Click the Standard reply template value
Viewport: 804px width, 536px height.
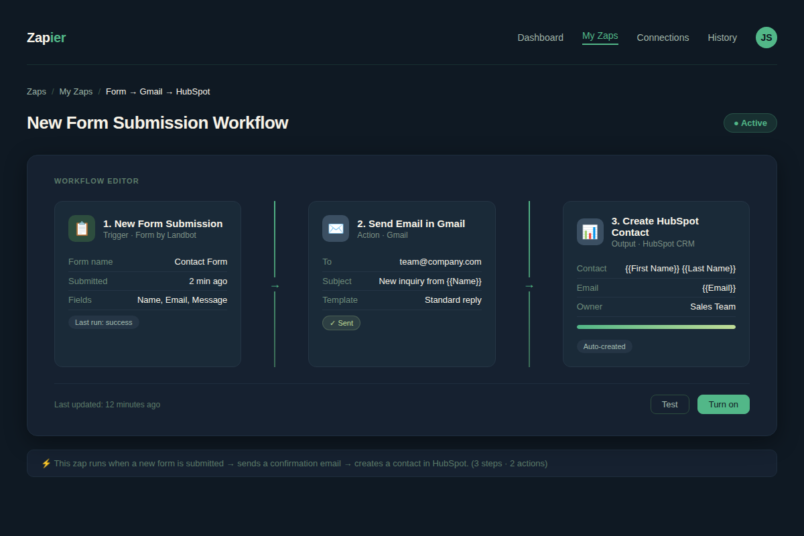[x=453, y=300]
